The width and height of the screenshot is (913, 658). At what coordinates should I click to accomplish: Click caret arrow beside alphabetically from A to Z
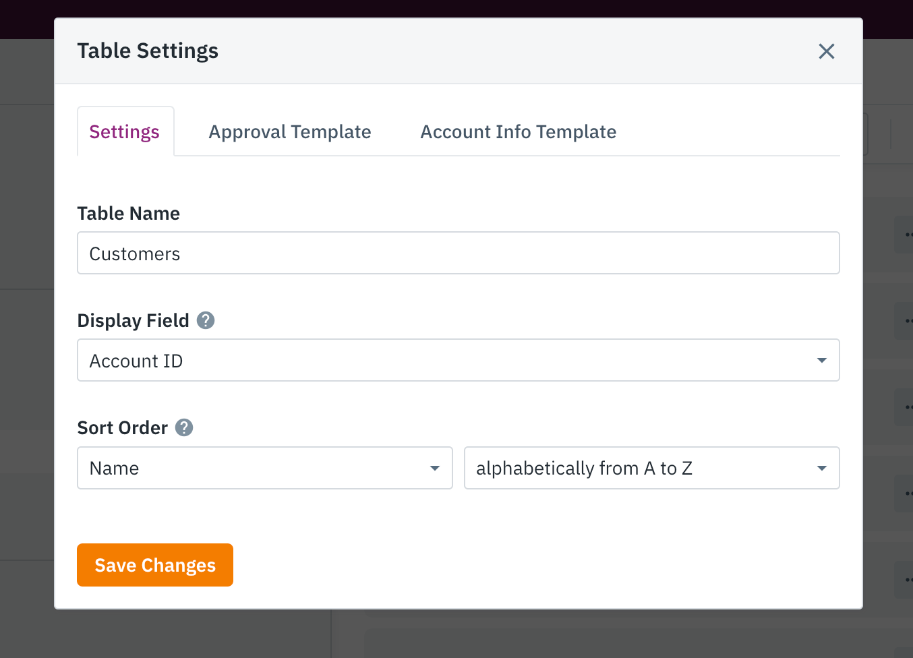coord(821,468)
